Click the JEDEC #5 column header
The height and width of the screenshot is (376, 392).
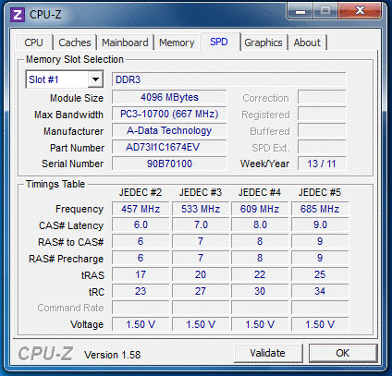pyautogui.click(x=320, y=192)
